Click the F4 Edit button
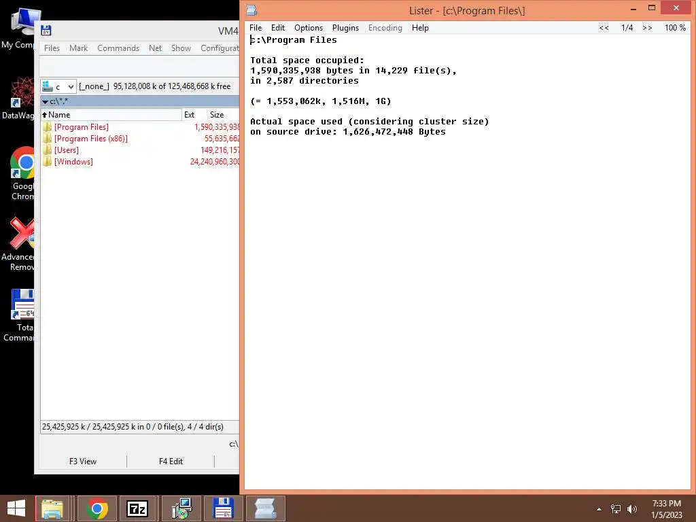 (171, 462)
